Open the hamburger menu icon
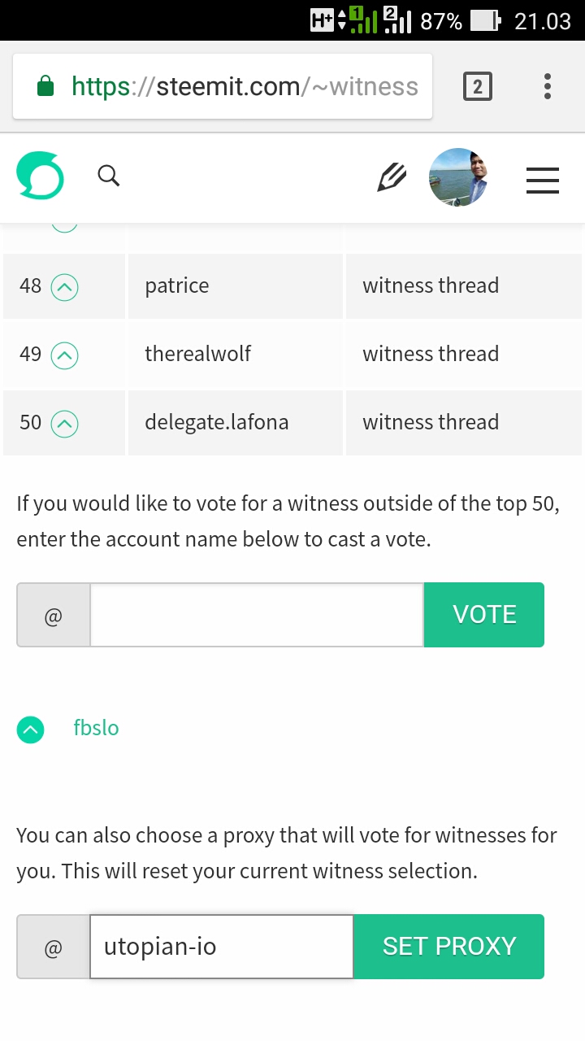This screenshot has width=585, height=1041. [543, 180]
